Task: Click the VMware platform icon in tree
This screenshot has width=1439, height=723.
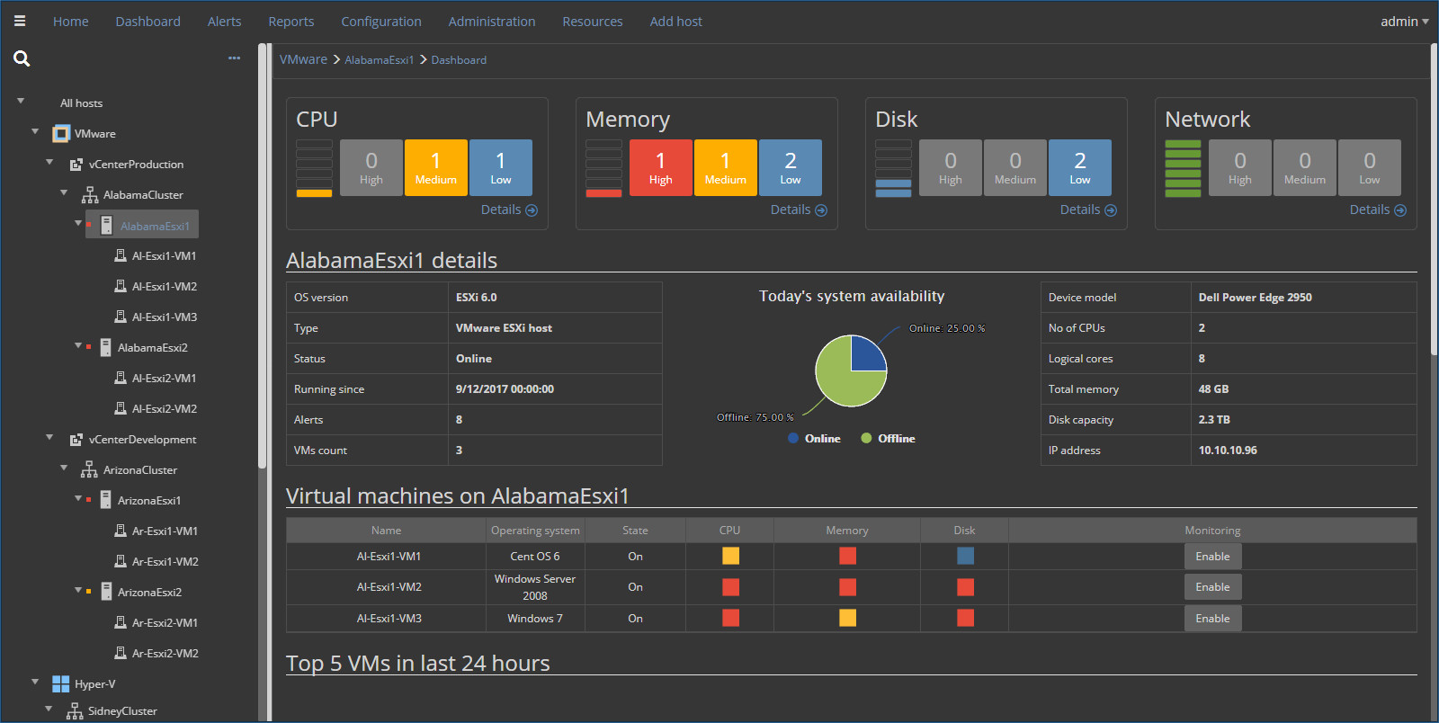Action: pos(61,134)
